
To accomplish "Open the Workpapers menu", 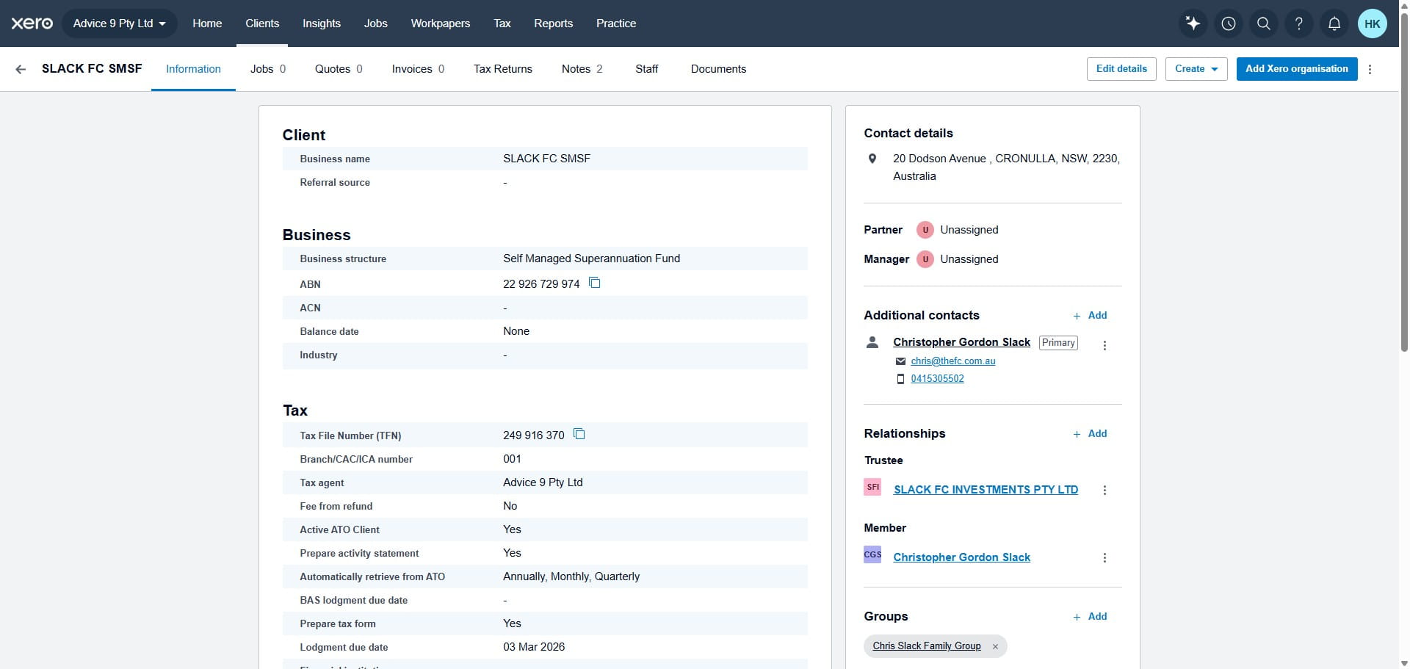I will (x=441, y=23).
